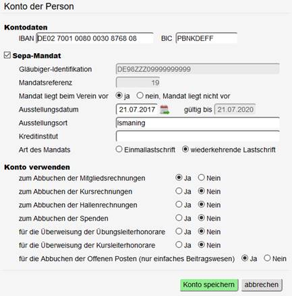Choose wiederkehrende Lastschrift option

click(185, 149)
